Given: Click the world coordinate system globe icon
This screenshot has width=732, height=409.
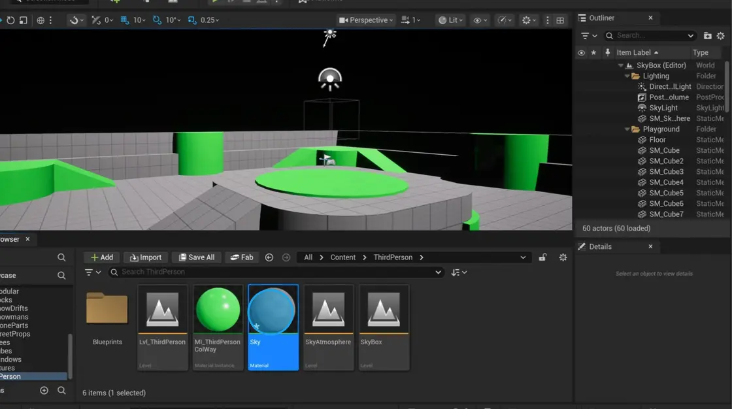Looking at the screenshot, I should click(41, 20).
